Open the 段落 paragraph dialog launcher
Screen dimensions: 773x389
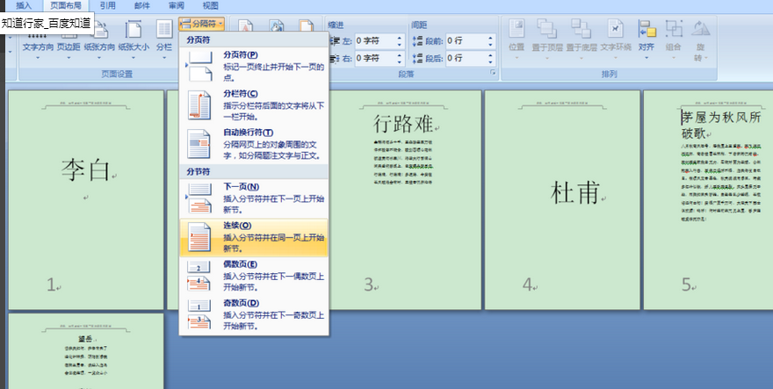click(x=492, y=73)
